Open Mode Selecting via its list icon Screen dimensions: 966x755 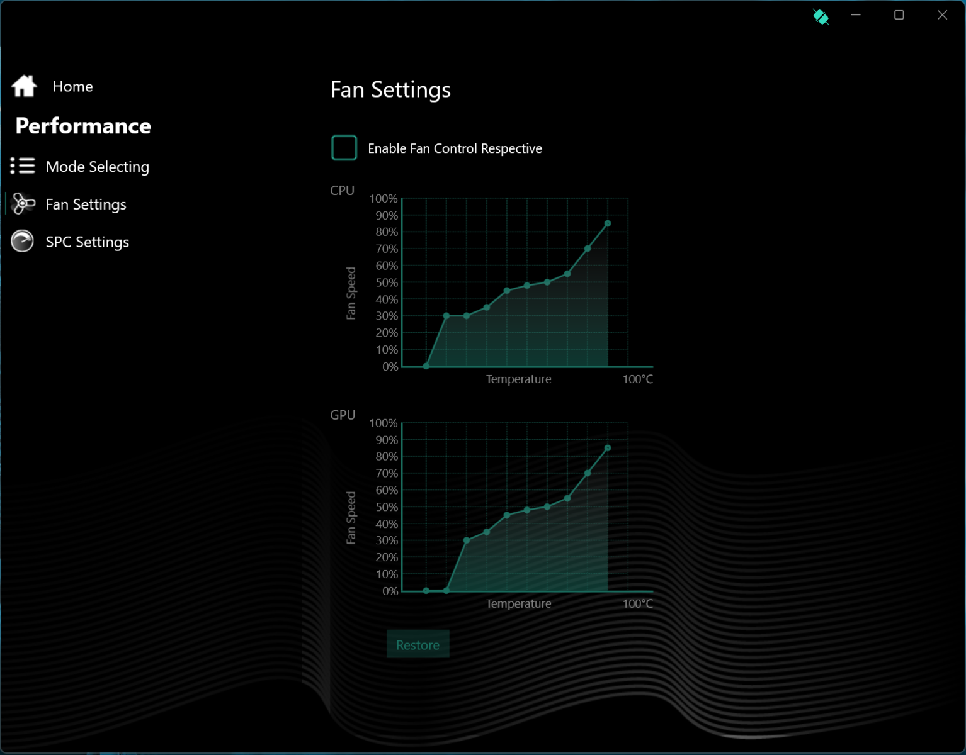tap(23, 166)
